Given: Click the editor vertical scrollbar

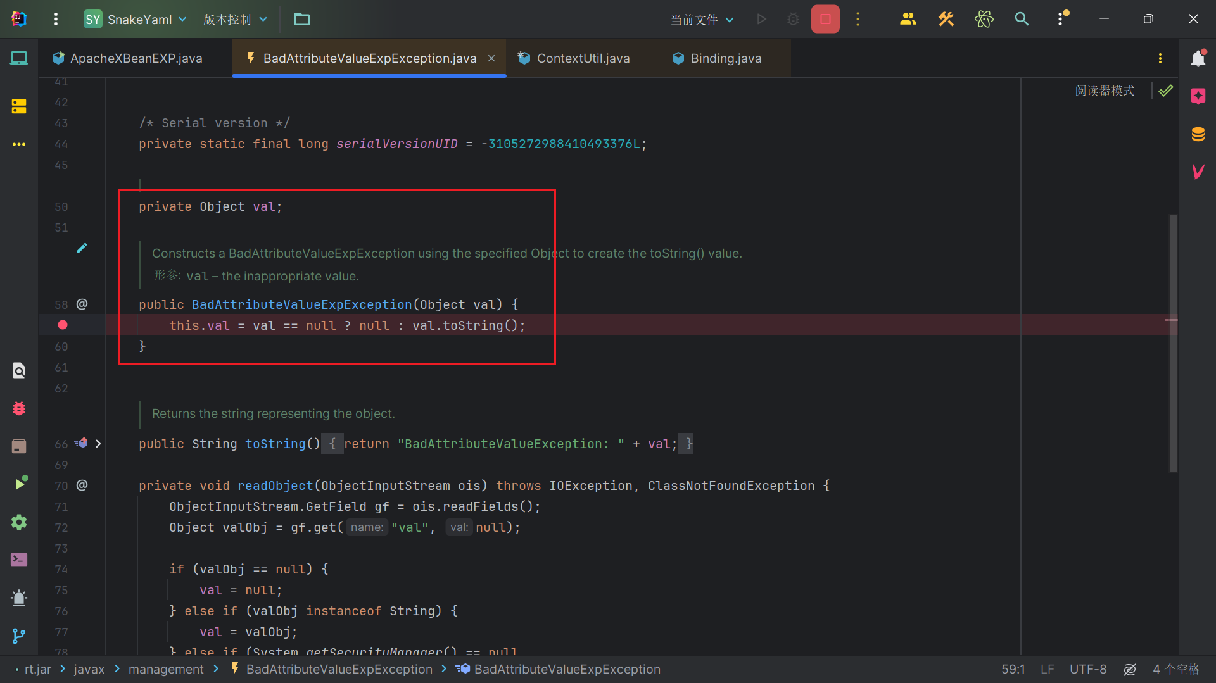Looking at the screenshot, I should click(1173, 342).
